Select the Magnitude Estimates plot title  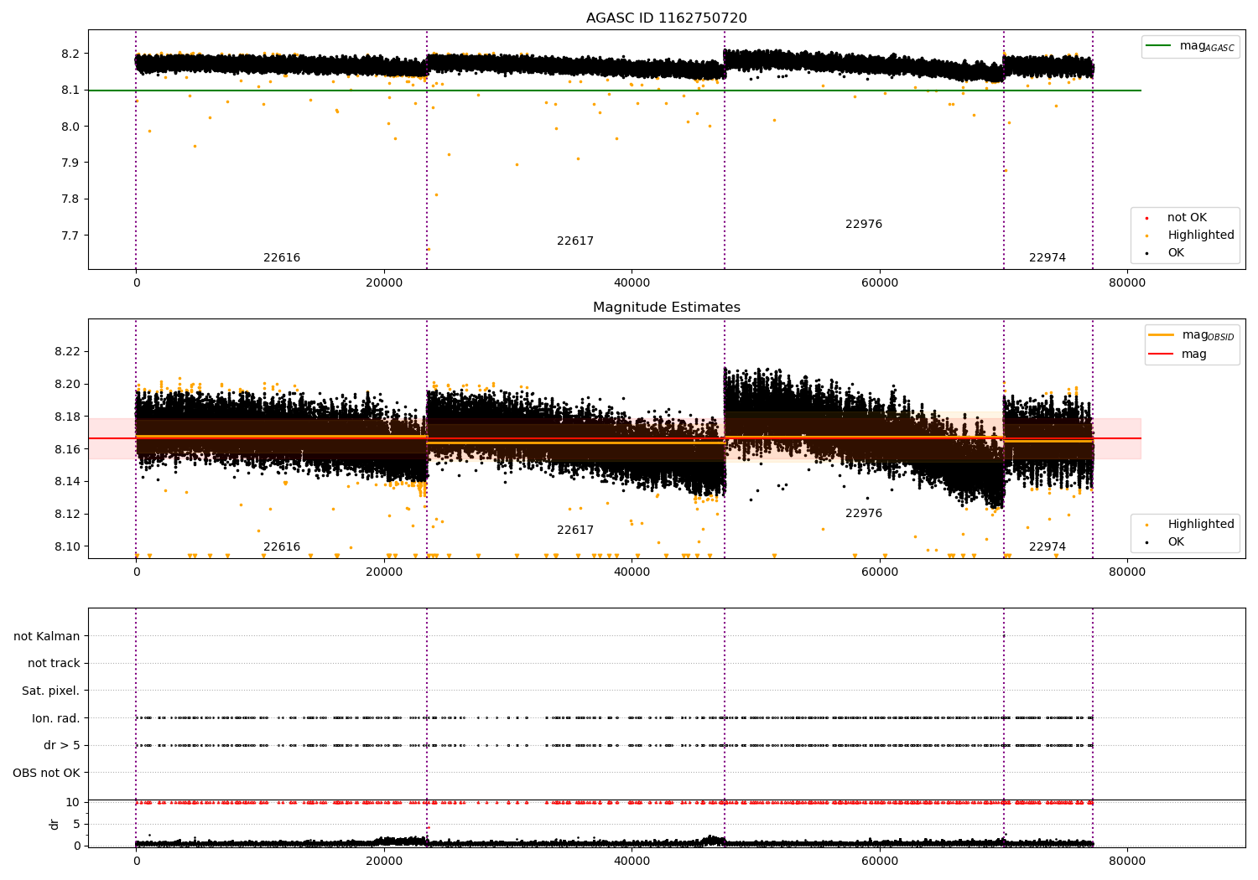(666, 308)
